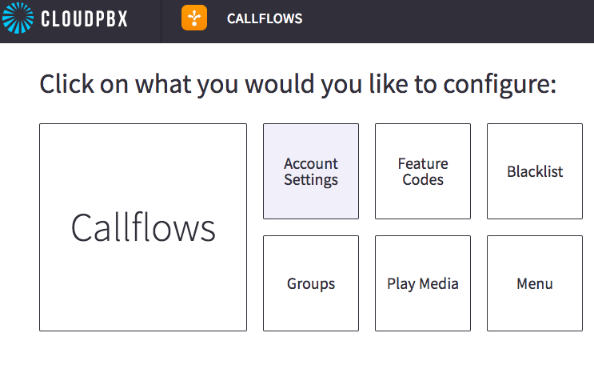Select the Feature Codes tile
594x369 pixels.
tap(423, 171)
